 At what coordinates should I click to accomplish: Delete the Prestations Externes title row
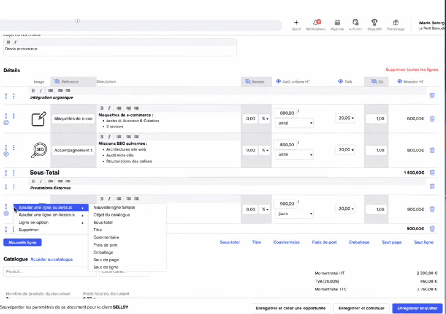point(432,187)
